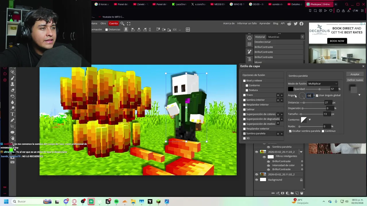This screenshot has width=367, height=206.
Task: Open Photopea's Reddit page icon
Action: pyautogui.click(x=289, y=23)
